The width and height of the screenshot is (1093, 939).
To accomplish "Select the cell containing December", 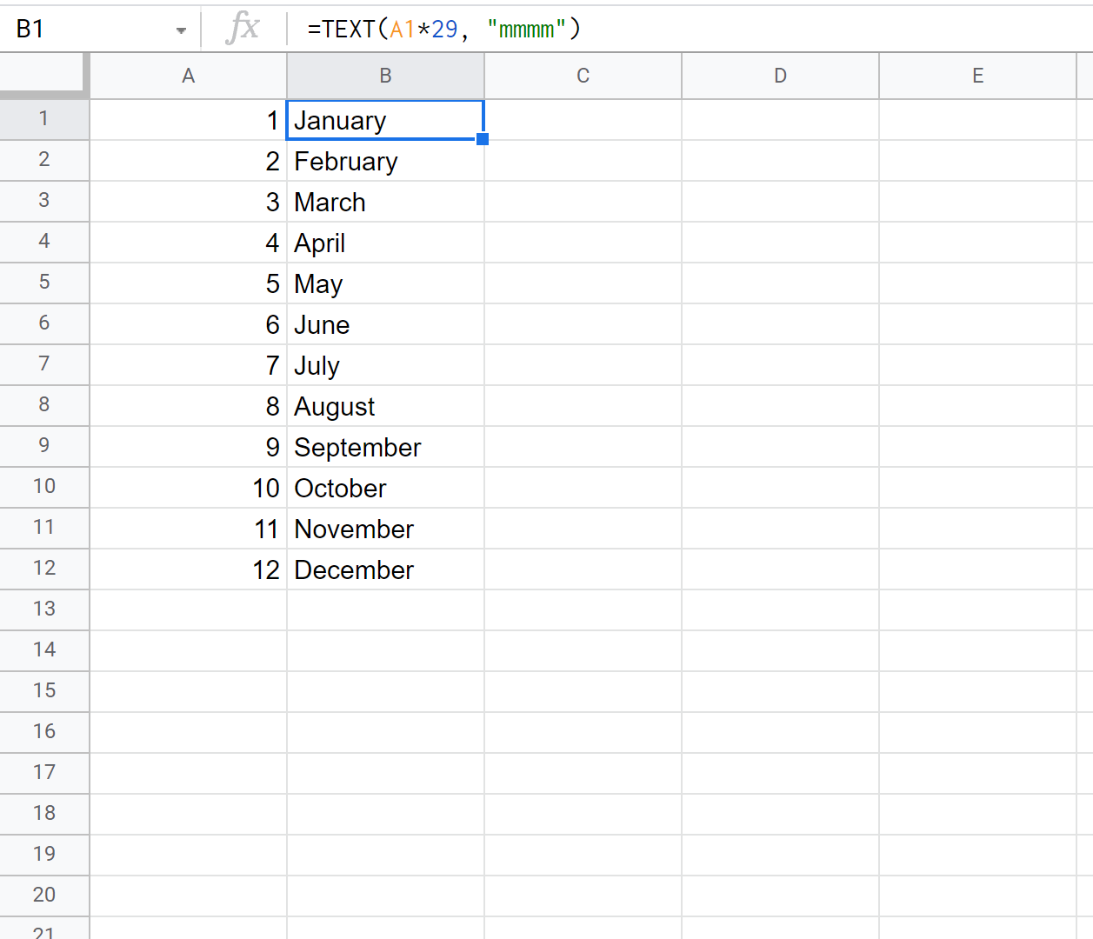I will tap(385, 570).
